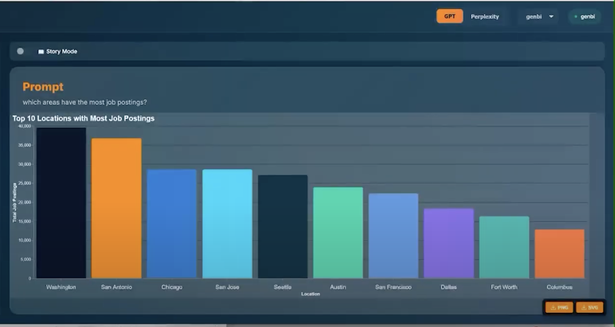Switch to the Perplexity model

coord(484,16)
